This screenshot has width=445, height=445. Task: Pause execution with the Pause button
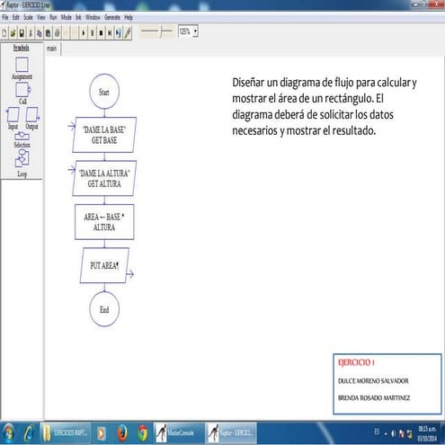[93, 33]
